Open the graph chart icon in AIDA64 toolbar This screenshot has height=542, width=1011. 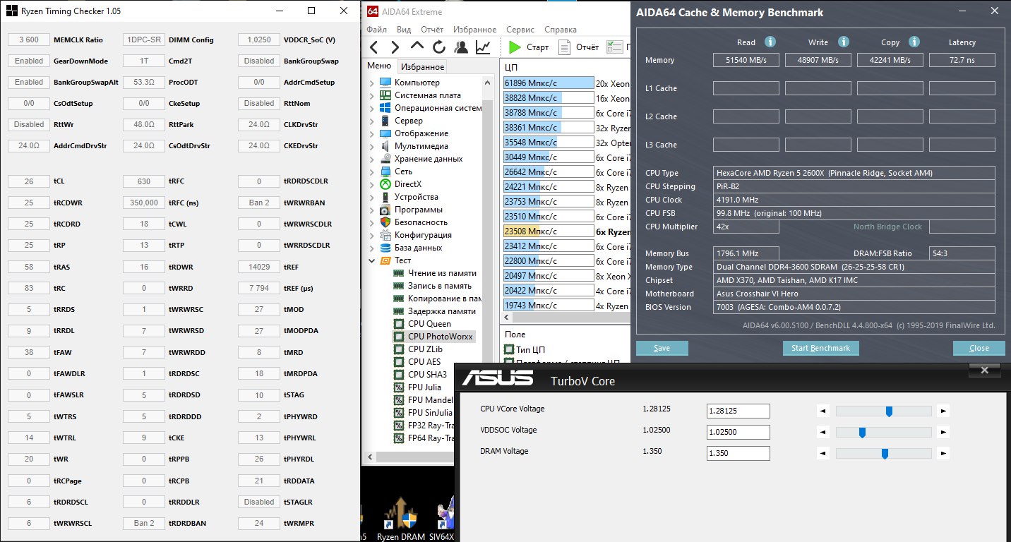[x=483, y=47]
